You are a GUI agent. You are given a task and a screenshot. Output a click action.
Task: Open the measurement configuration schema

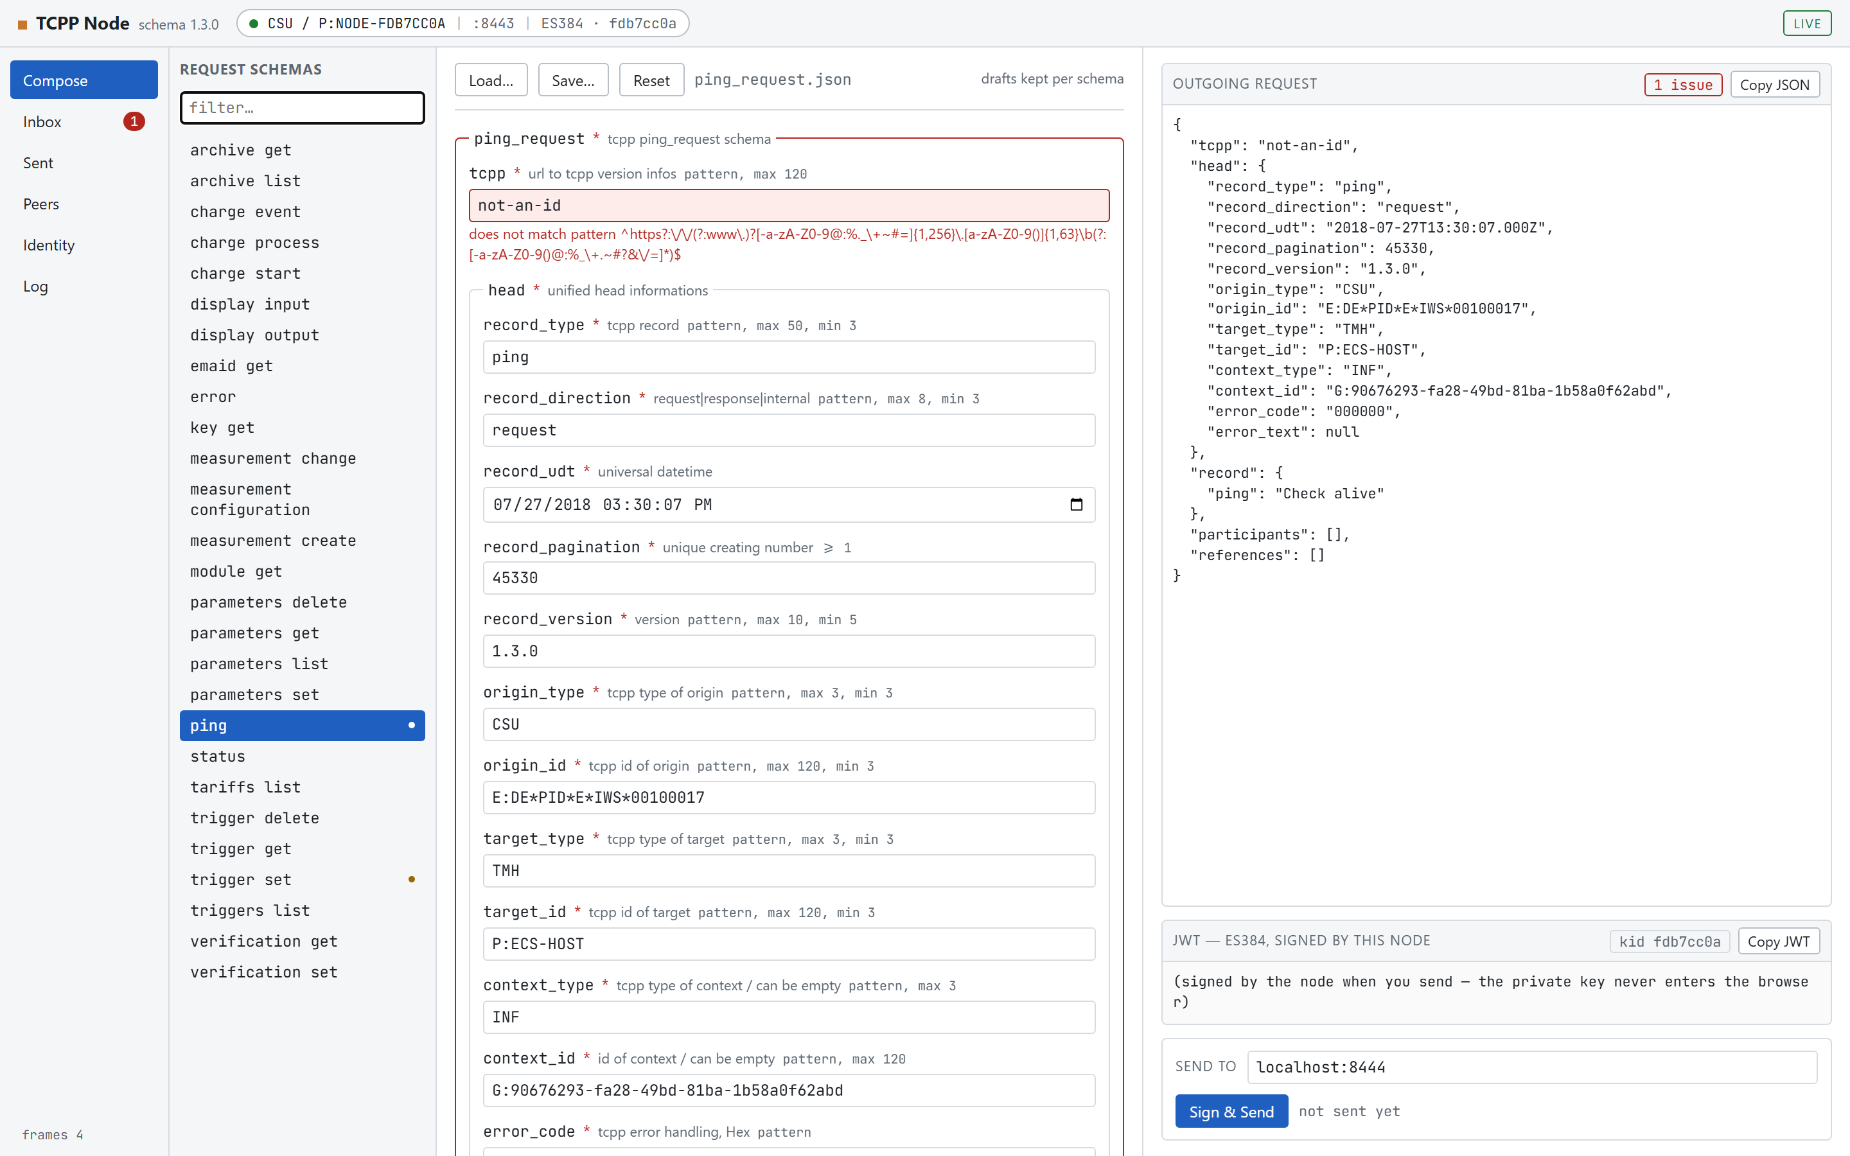pyautogui.click(x=302, y=500)
